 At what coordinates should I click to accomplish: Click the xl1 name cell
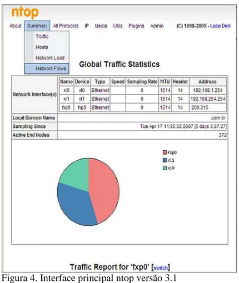tap(66, 99)
